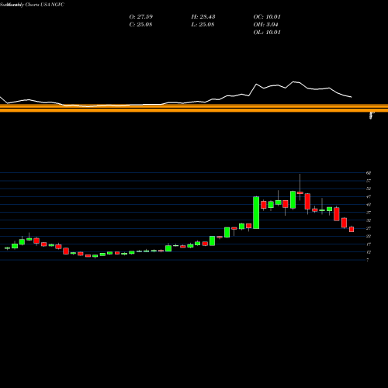The height and width of the screenshot is (388, 388).
Task: Click the 52 price axis label
Action: click(369, 189)
